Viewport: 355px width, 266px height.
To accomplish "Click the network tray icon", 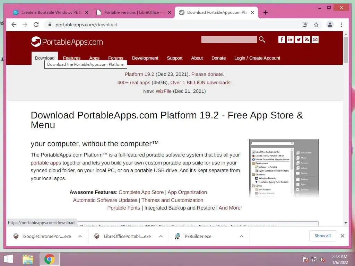I will tap(314, 259).
